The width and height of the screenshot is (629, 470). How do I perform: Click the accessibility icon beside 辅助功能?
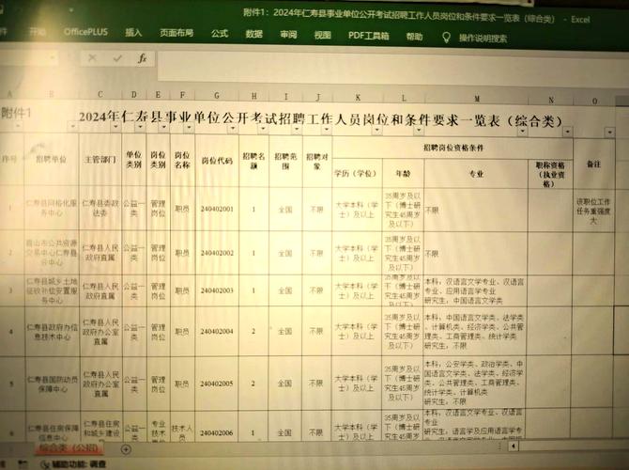[x=45, y=464]
